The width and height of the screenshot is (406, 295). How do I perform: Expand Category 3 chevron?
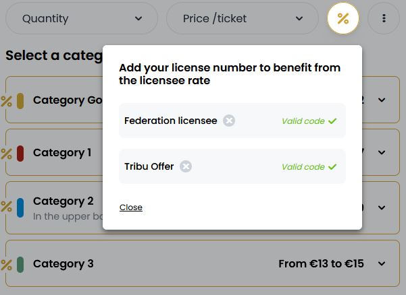click(x=382, y=263)
